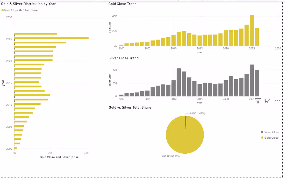
Task: Click the Gold Close and Silver Close axis title
Action: tap(59, 157)
